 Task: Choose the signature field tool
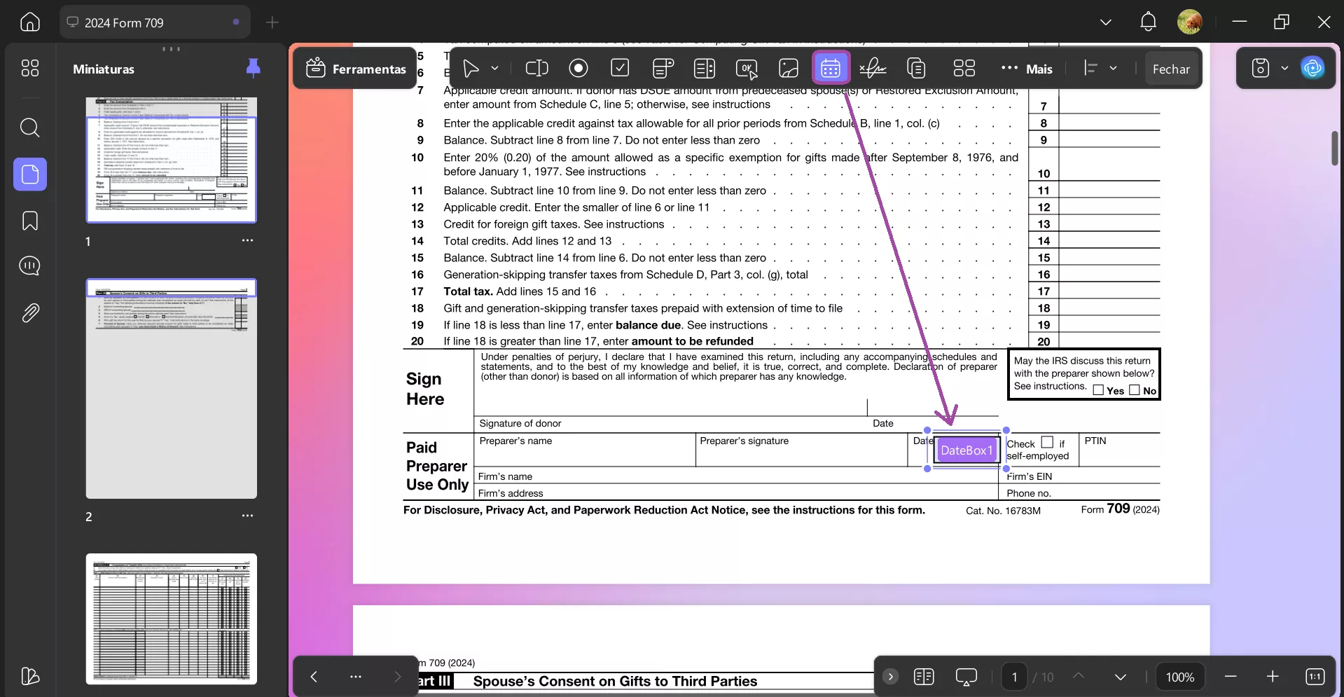click(873, 68)
